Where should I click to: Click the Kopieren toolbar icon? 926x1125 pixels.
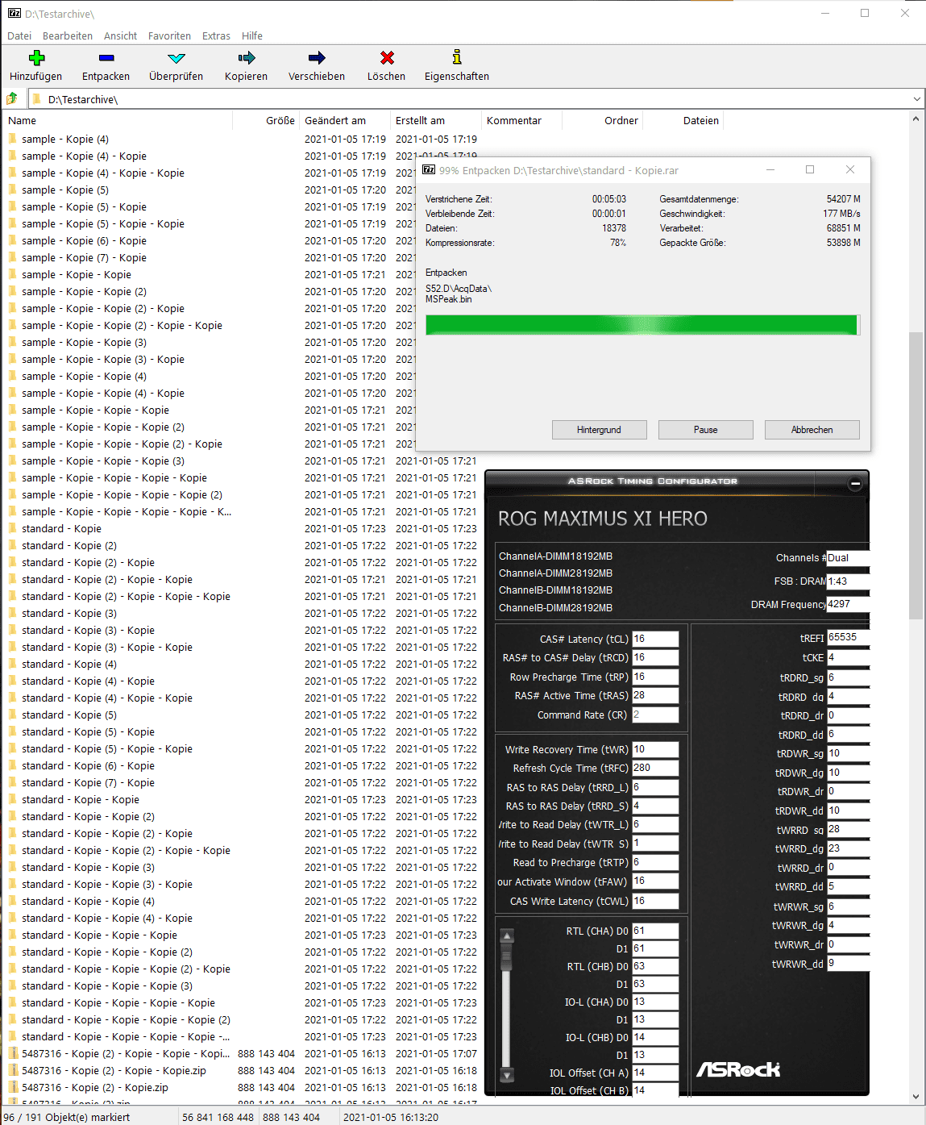[247, 57]
